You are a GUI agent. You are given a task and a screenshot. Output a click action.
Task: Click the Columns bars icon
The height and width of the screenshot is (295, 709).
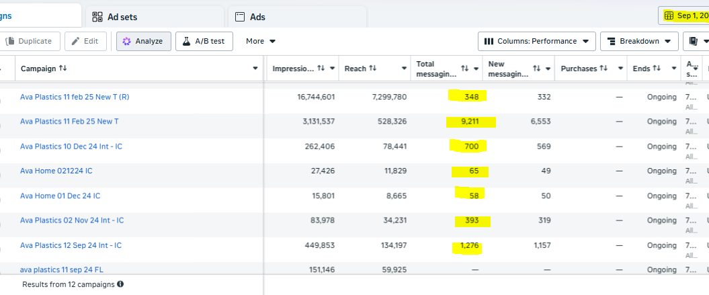tap(489, 41)
